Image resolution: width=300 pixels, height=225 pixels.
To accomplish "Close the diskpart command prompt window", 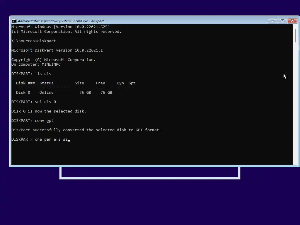I will [292, 21].
